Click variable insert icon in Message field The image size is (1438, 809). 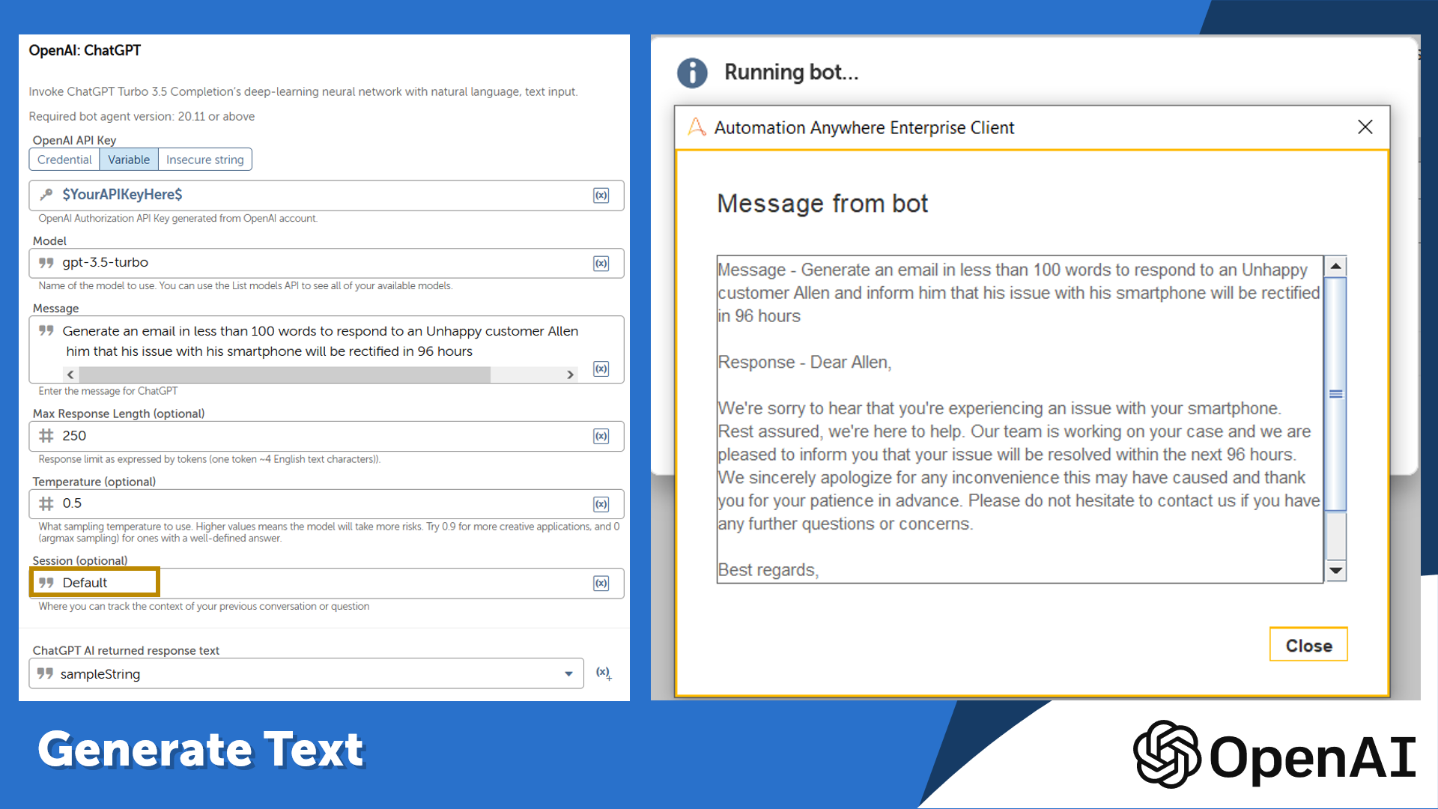pyautogui.click(x=601, y=369)
